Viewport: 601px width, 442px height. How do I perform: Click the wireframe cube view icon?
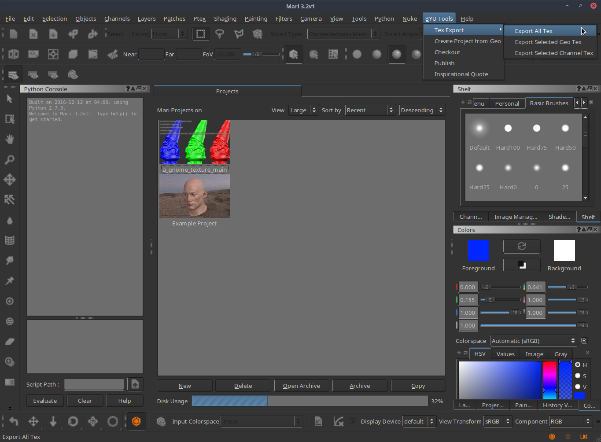click(x=14, y=54)
